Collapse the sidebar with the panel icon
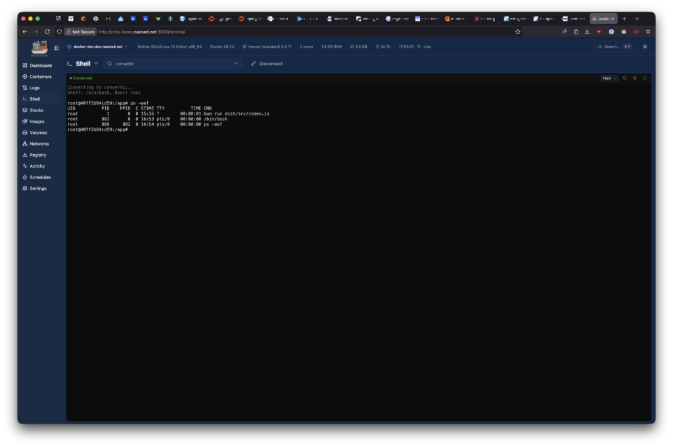Viewport: 673px width, 447px height. [57, 48]
